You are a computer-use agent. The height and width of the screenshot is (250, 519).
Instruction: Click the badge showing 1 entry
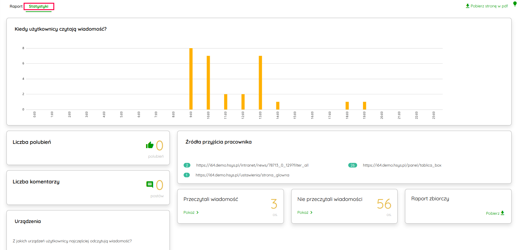pyautogui.click(x=186, y=175)
